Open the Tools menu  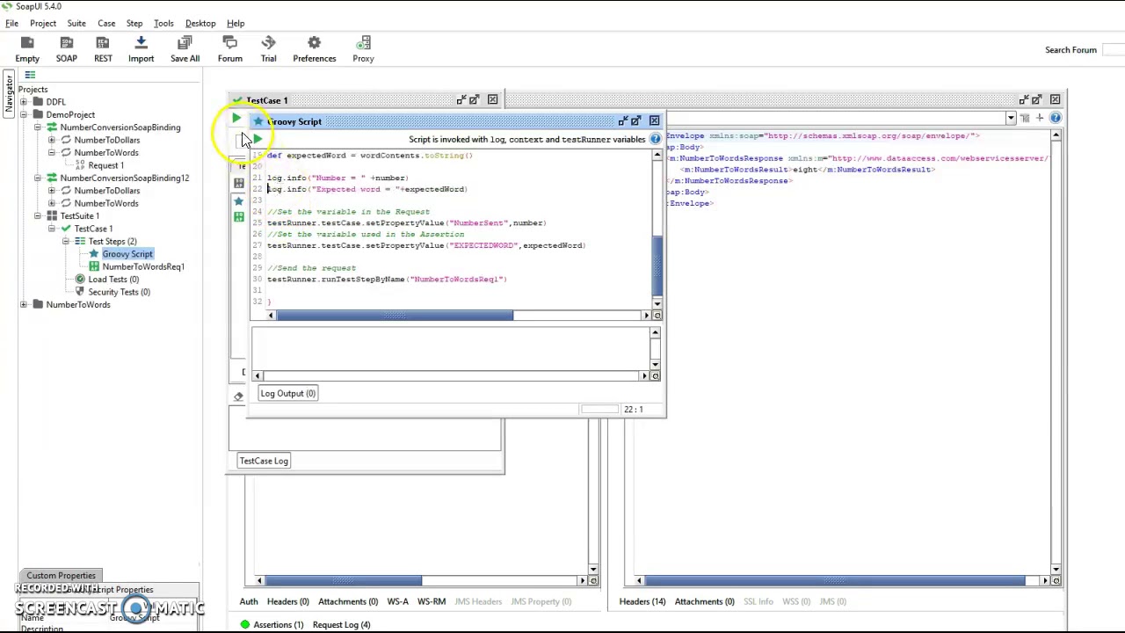[163, 23]
